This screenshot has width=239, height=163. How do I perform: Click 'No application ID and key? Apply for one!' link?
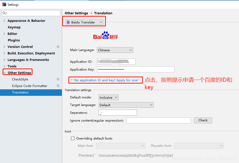[x=106, y=80]
